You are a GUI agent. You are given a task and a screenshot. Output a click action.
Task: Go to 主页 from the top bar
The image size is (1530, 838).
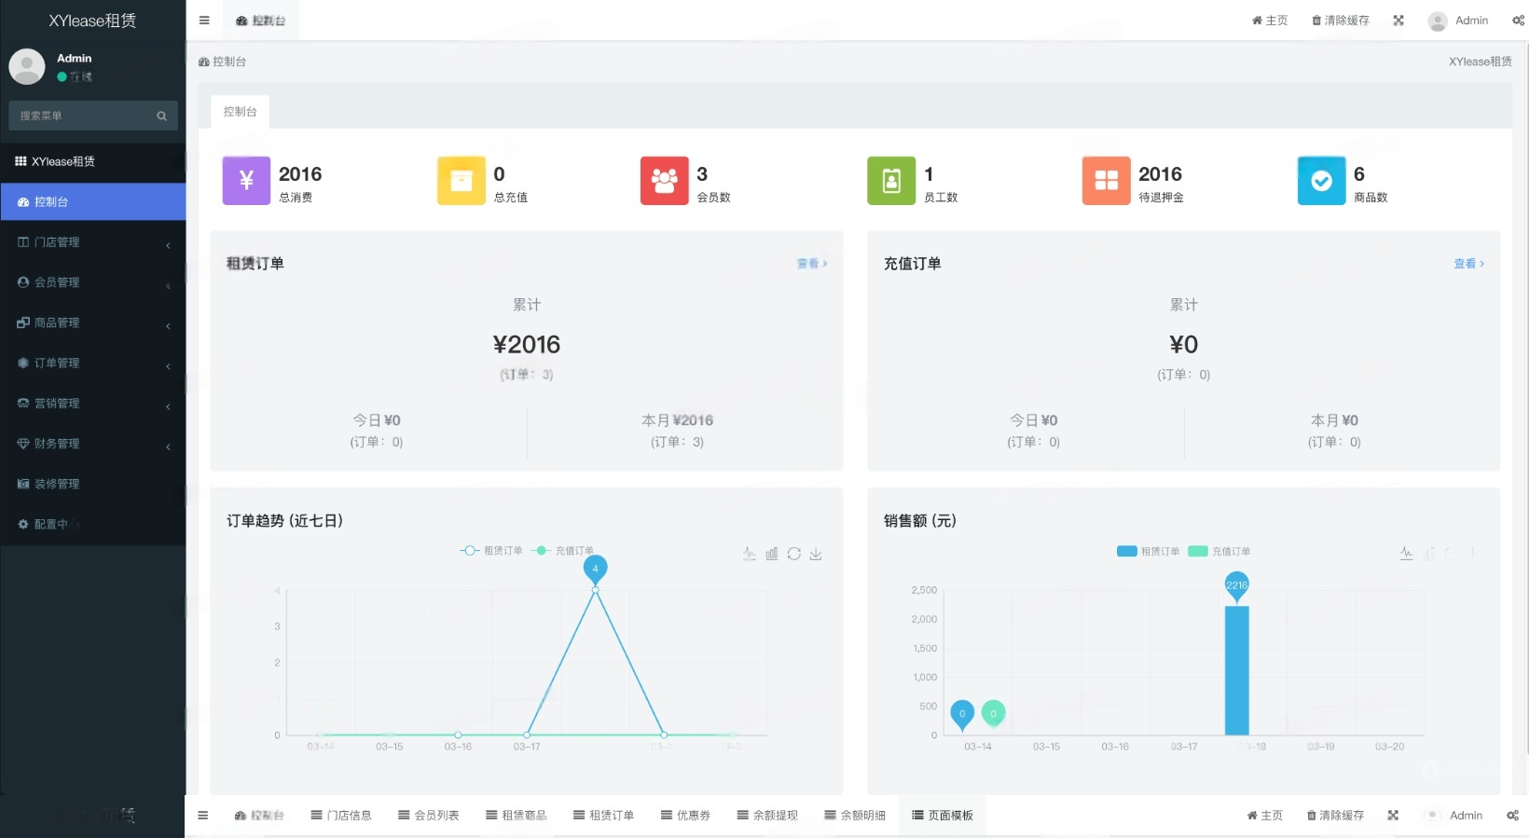coord(1270,21)
